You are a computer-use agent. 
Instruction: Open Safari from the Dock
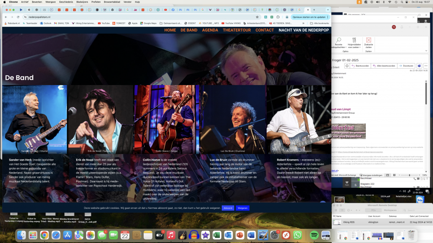tap(56, 235)
